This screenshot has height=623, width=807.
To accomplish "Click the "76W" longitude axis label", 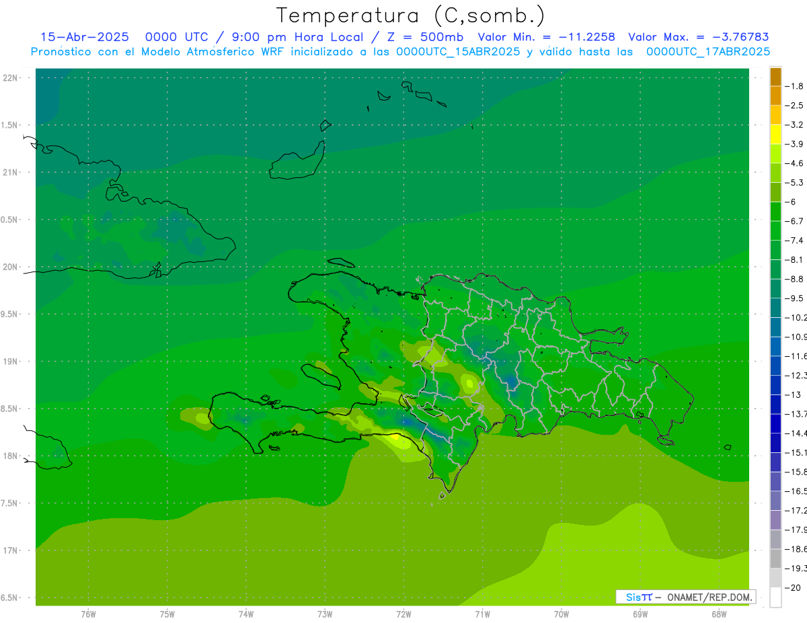I will 88,614.
